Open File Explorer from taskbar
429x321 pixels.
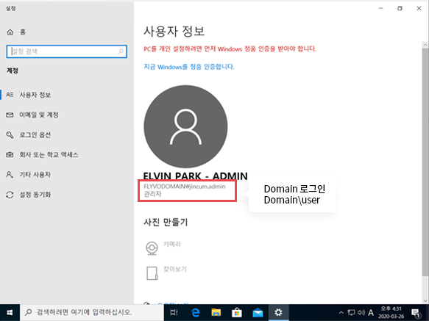tap(216, 312)
